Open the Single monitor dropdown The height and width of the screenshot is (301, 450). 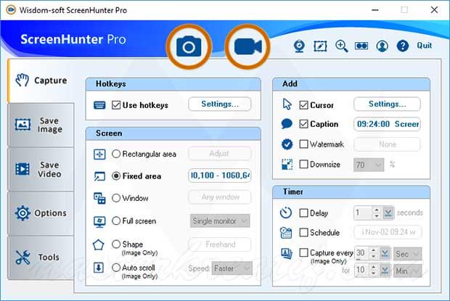pos(220,220)
